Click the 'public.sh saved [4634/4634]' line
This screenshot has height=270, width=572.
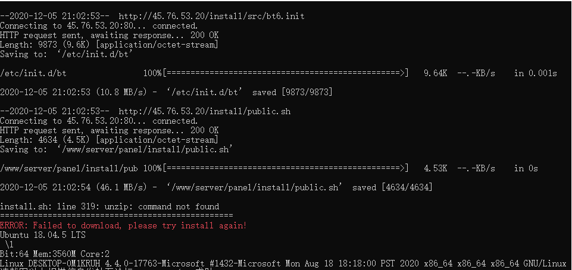coord(216,187)
